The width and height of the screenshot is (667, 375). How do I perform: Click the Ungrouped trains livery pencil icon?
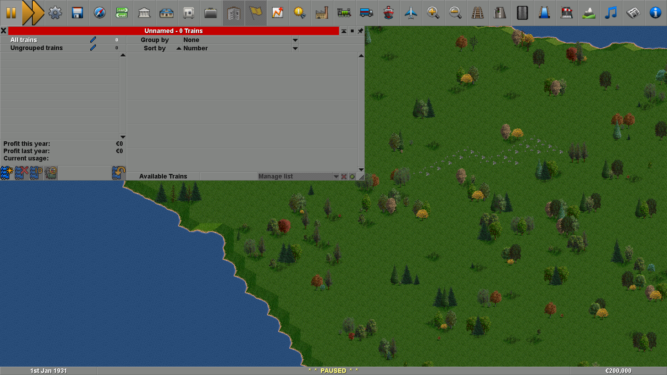(93, 48)
